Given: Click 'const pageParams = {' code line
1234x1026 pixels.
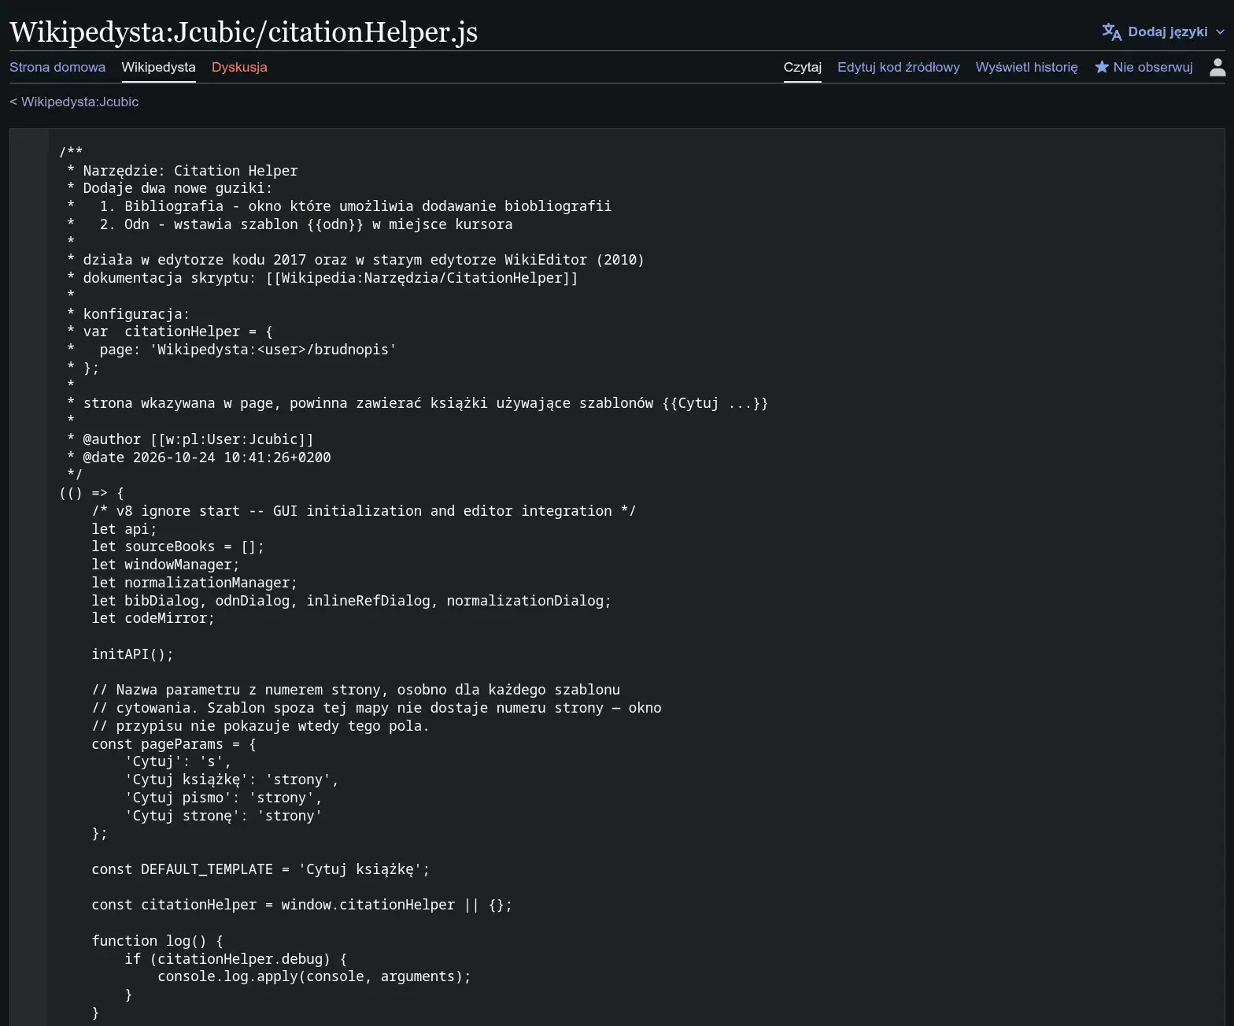Looking at the screenshot, I should click(x=174, y=744).
